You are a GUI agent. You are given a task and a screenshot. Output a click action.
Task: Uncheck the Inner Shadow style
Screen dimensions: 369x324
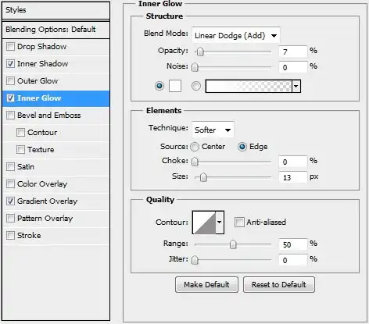click(10, 64)
